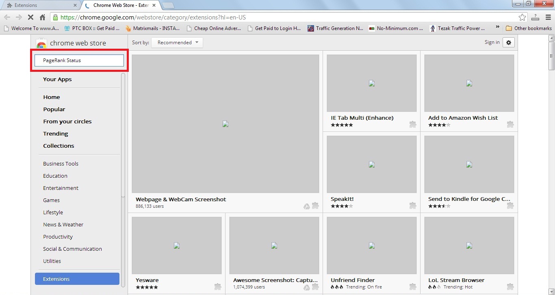Switch to the Extensions tab
The width and height of the screenshot is (555, 295).
pos(40,5)
